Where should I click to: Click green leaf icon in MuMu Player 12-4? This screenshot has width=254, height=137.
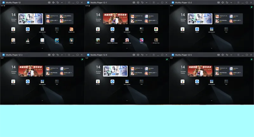[167, 59]
